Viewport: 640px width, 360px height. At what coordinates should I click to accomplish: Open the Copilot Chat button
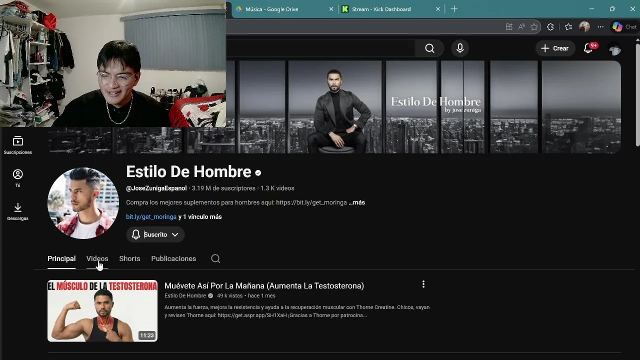click(624, 27)
